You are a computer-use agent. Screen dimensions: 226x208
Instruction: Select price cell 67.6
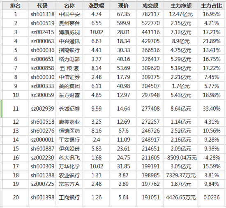tap(123, 131)
